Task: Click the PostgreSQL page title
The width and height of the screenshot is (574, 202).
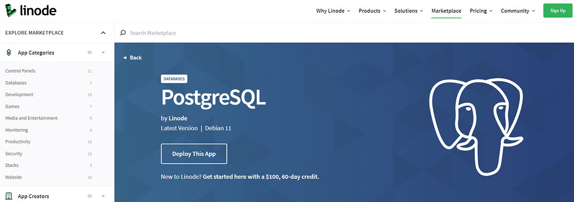Action: 213,98
